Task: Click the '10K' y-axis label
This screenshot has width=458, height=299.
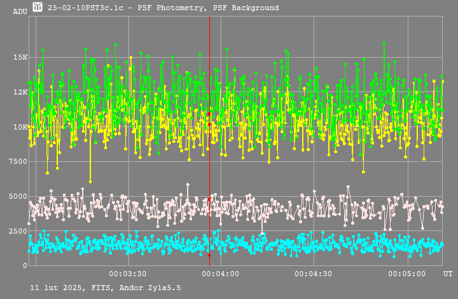Action: 20,127
